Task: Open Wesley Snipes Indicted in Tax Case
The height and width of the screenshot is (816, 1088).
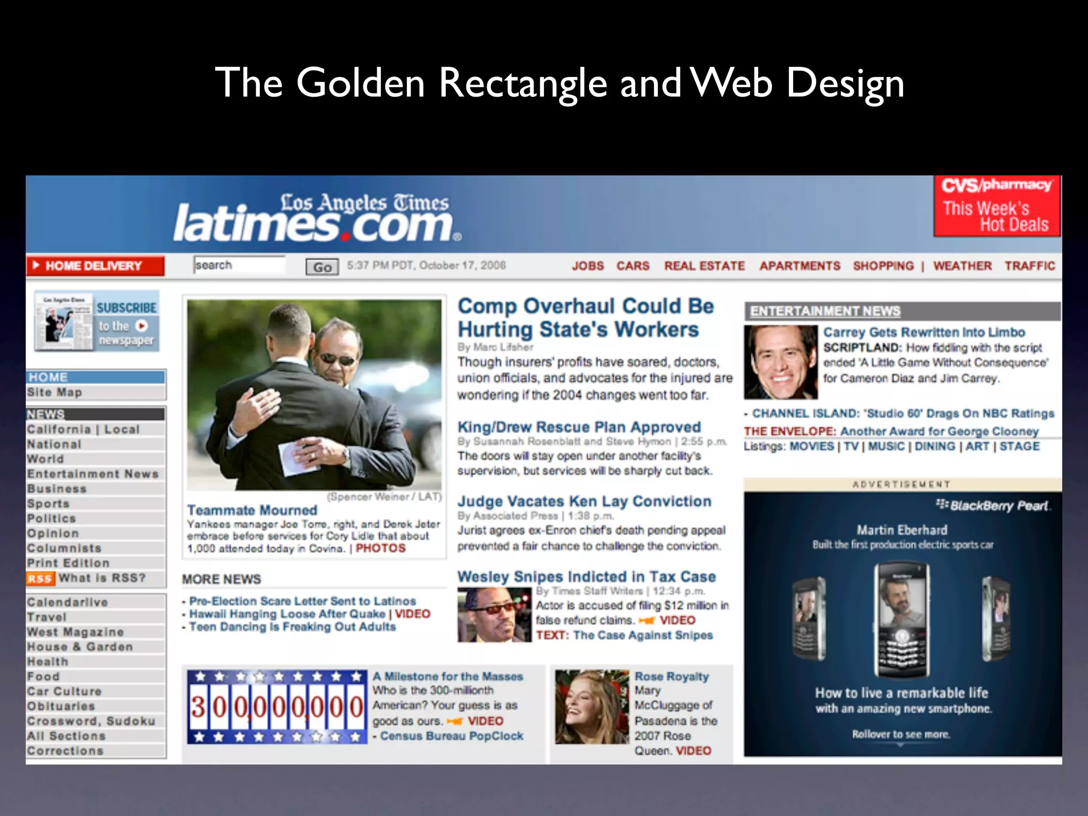Action: click(x=586, y=577)
